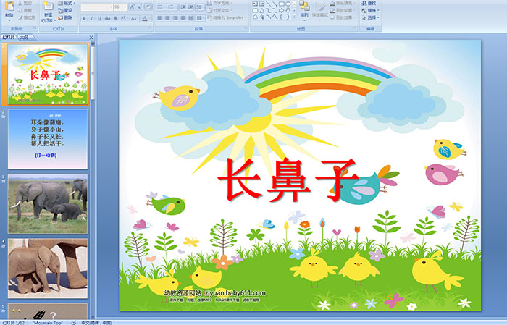
Task: Open the font name combo box
Action: tap(96, 7)
